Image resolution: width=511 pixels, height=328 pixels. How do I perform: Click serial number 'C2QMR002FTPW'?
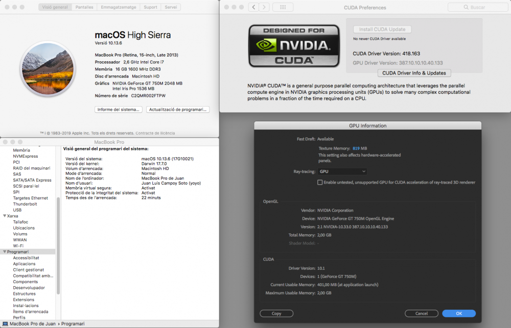(x=148, y=96)
